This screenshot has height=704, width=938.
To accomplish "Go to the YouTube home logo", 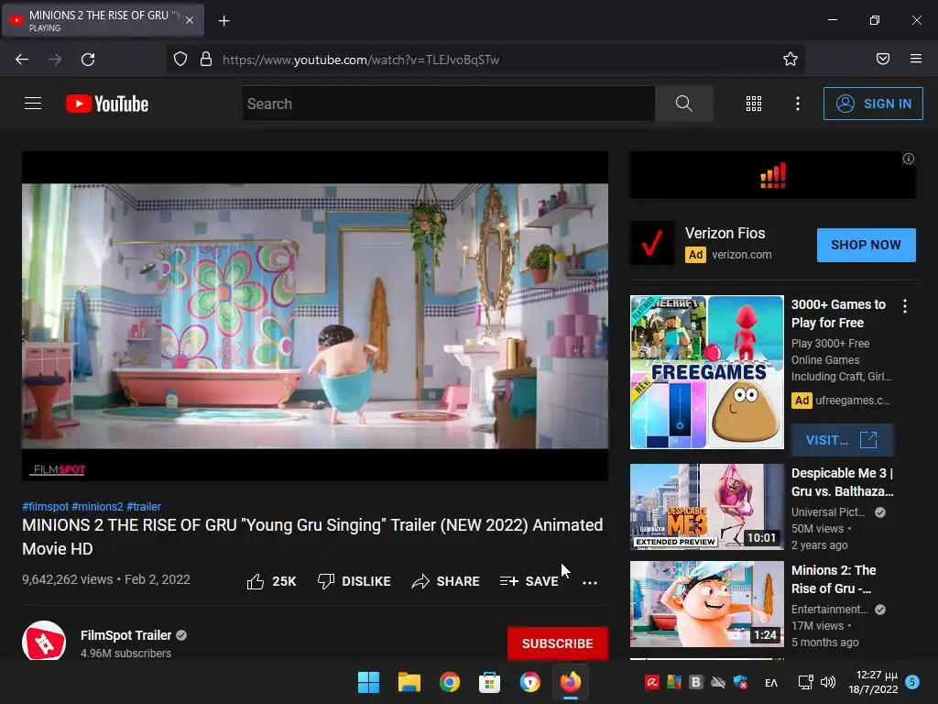I will (x=107, y=104).
